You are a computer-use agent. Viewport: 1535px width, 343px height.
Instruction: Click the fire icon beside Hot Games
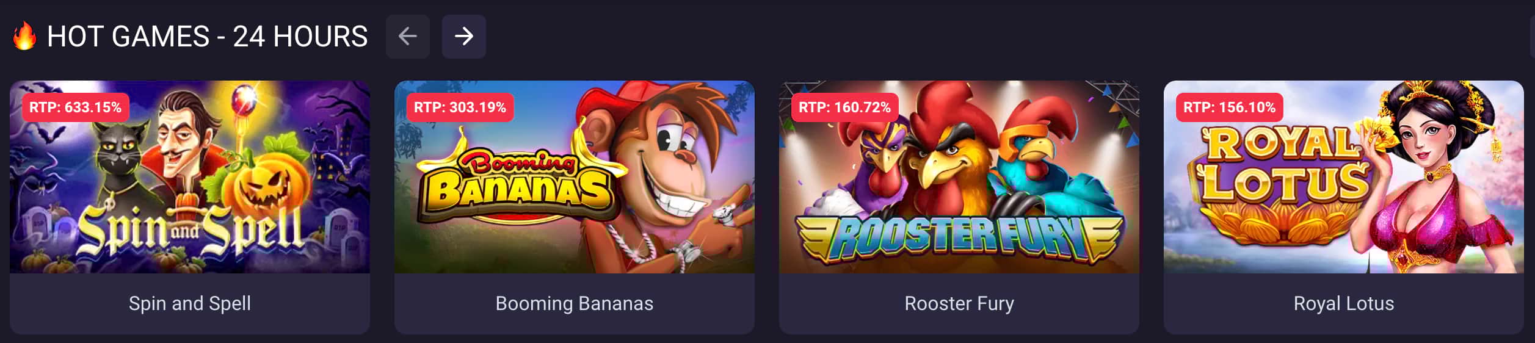[x=24, y=36]
